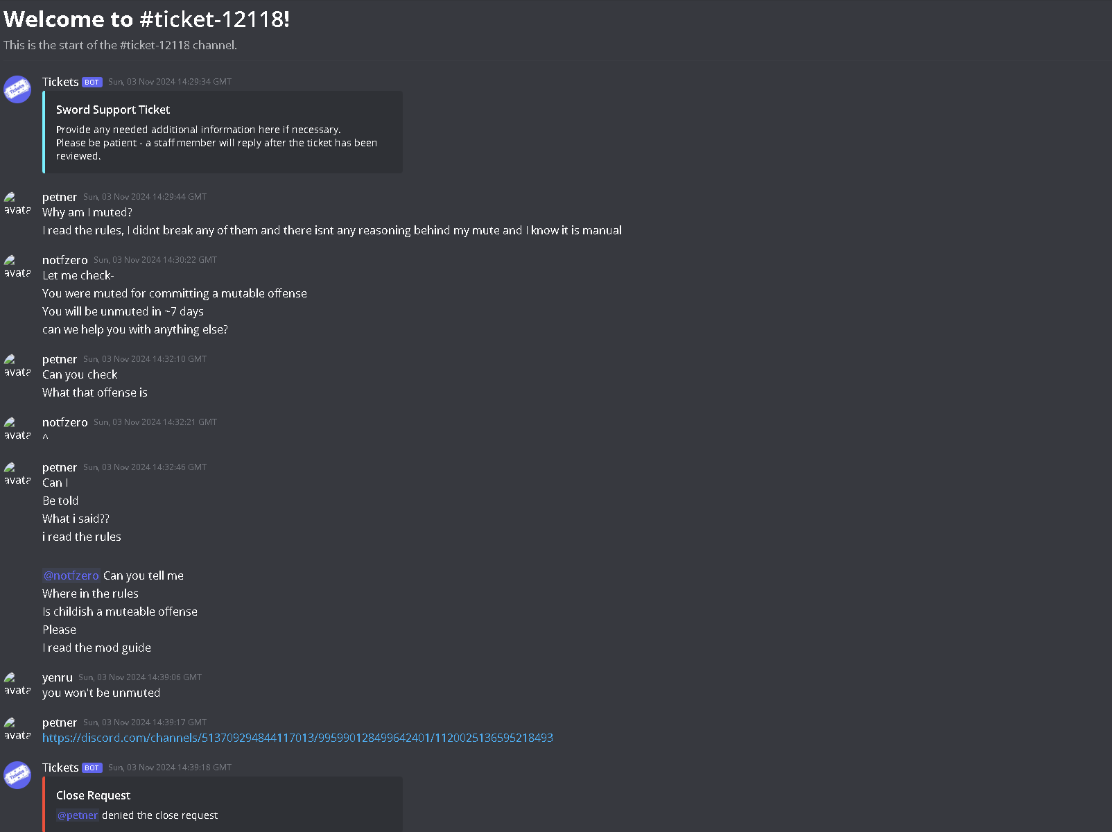1112x832 pixels.
Task: Click petner's avatar beside 'Why am I muted?'
Action: pos(17,204)
